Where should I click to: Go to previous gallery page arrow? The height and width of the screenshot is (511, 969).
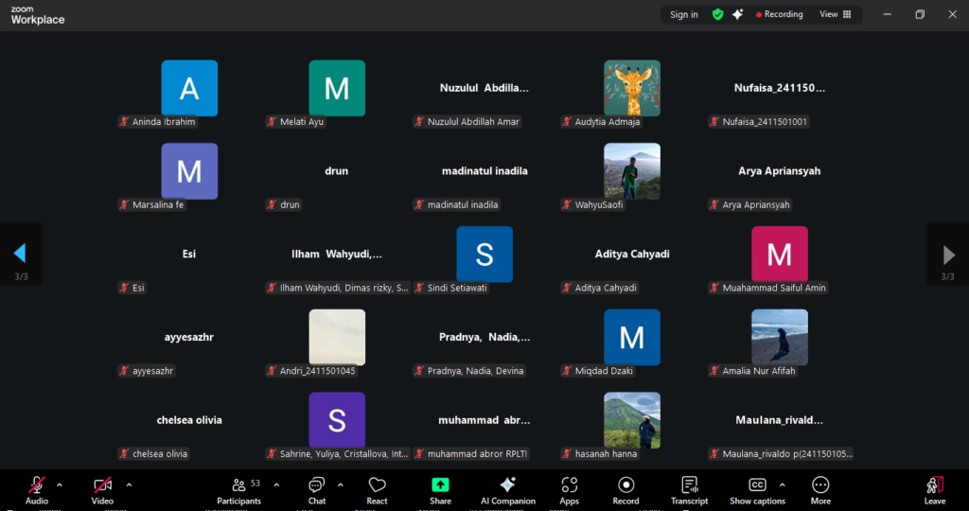pyautogui.click(x=20, y=254)
